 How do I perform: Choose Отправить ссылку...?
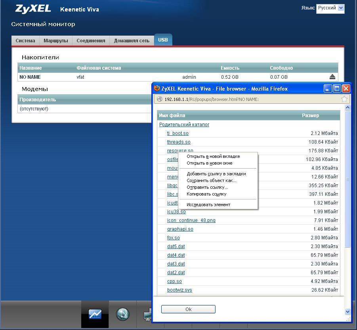tap(207, 188)
